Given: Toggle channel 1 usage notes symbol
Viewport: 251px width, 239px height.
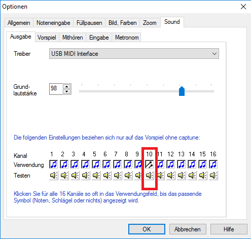Looking at the screenshot, I should point(54,164).
